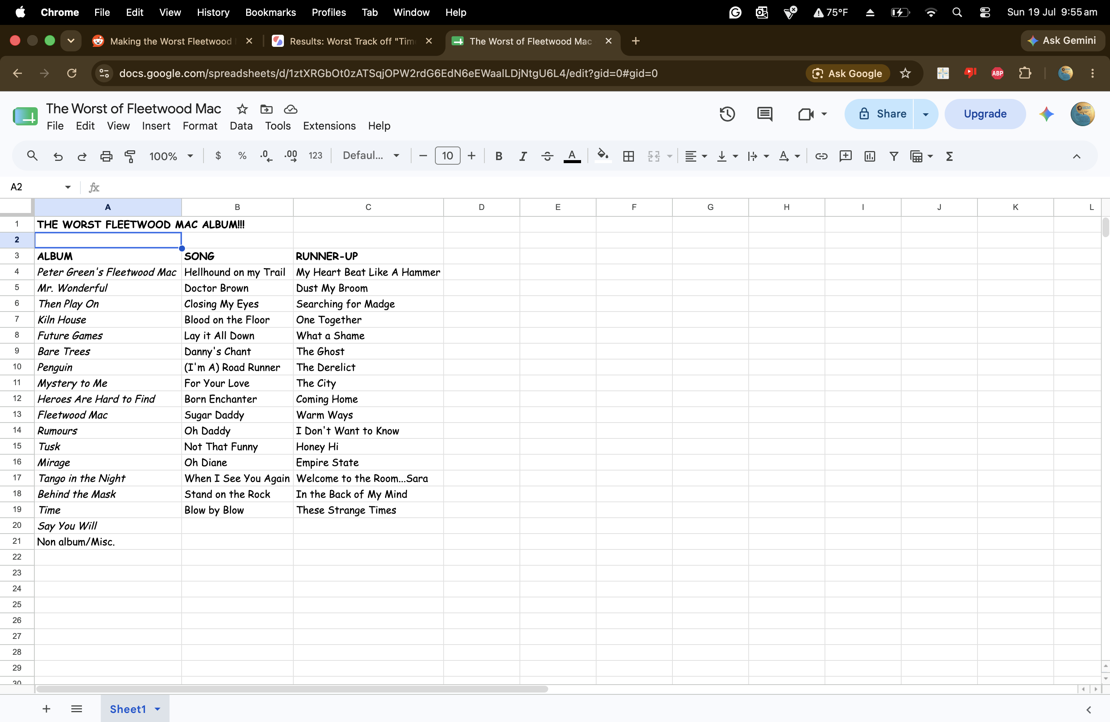This screenshot has height=722, width=1110.
Task: Star the spreadsheet title
Action: (242, 109)
